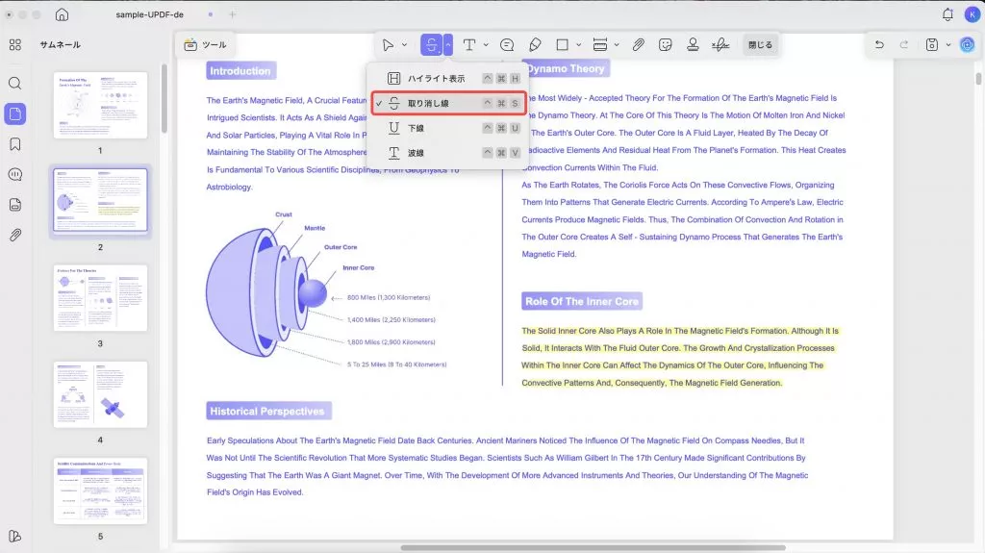The image size is (985, 553).
Task: Open the stamp tool
Action: coord(693,44)
